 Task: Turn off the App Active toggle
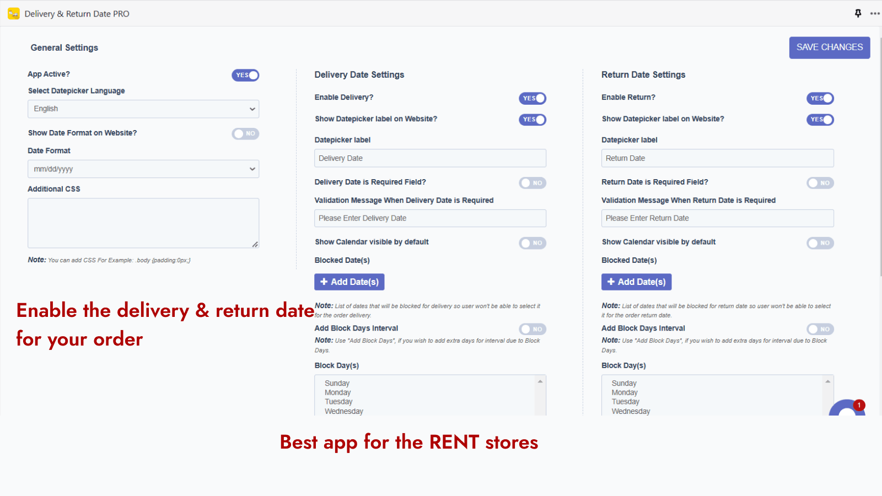click(245, 75)
